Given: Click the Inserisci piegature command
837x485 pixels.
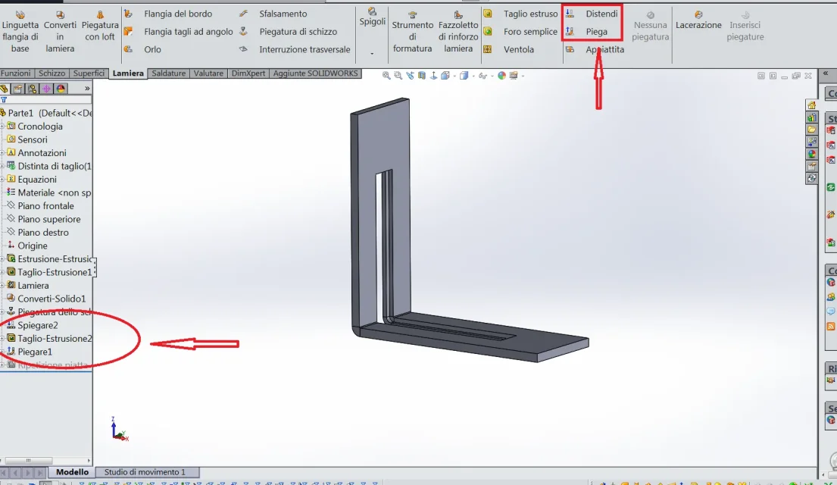Looking at the screenshot, I should coord(745,25).
